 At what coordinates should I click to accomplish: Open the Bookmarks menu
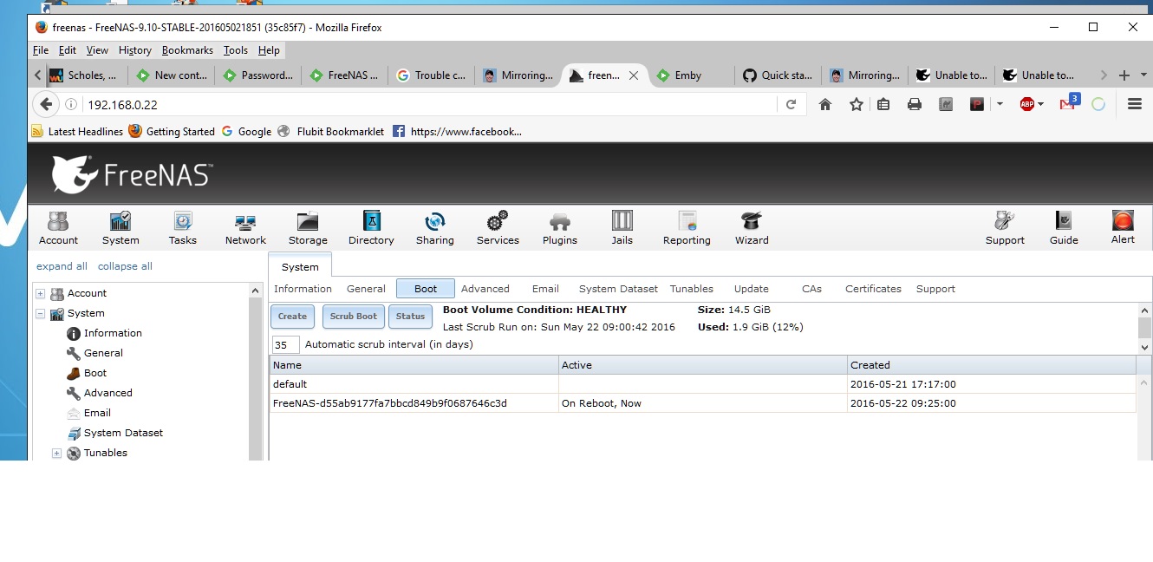click(187, 50)
